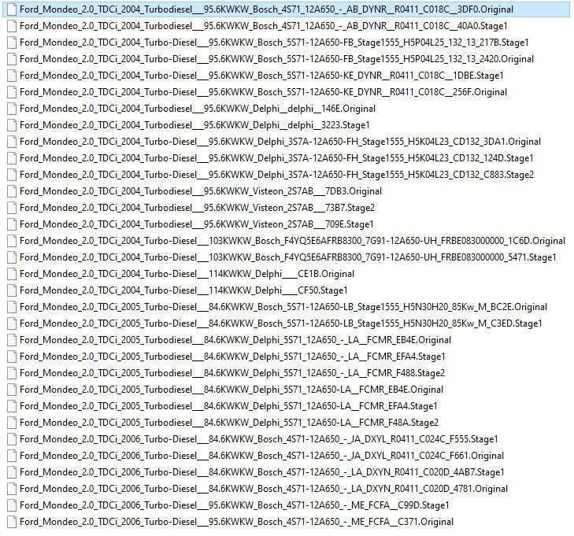Screen dimensions: 574x536
Task: Click the file icon for 114KW Delphi CF50.Stage1
Action: click(11, 290)
